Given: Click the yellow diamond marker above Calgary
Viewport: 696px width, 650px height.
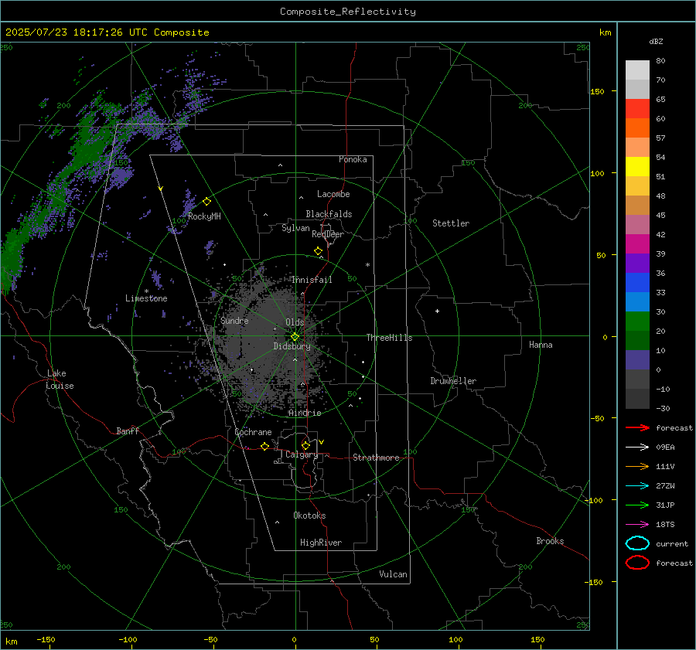Looking at the screenshot, I should pos(305,445).
